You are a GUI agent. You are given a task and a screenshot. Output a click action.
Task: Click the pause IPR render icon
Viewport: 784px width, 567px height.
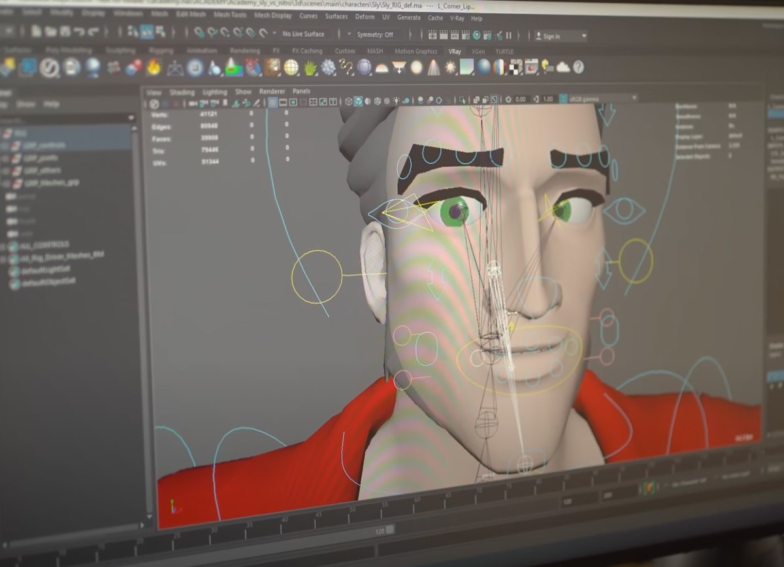[x=508, y=35]
